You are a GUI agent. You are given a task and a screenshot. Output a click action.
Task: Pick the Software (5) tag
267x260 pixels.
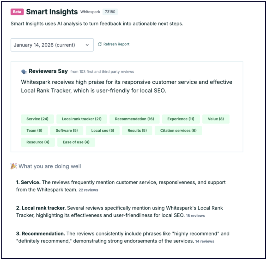point(67,131)
